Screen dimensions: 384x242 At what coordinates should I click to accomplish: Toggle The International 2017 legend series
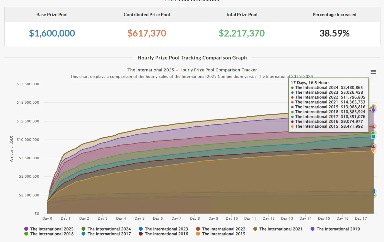106,234
